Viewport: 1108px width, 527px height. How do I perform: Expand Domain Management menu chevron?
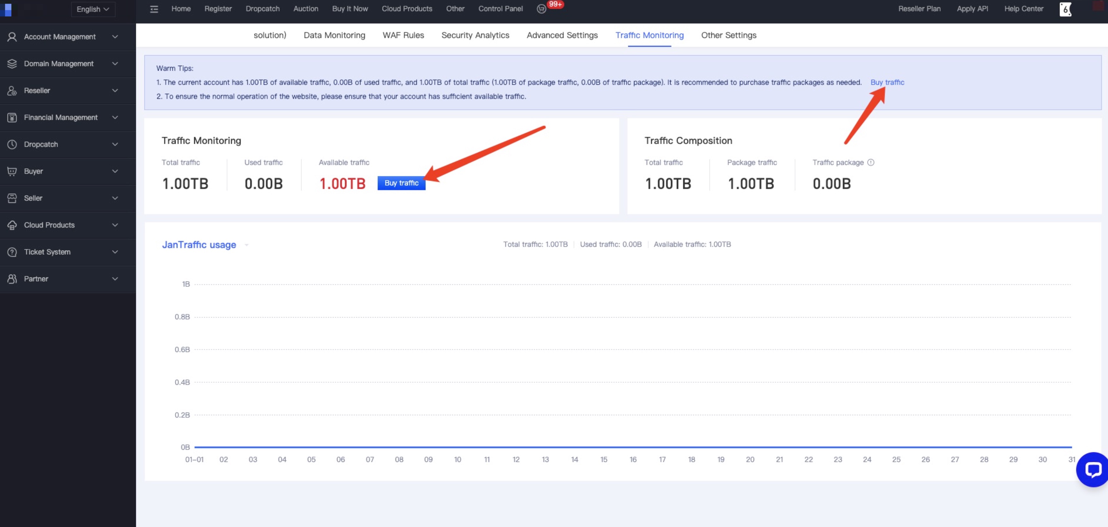pyautogui.click(x=115, y=64)
